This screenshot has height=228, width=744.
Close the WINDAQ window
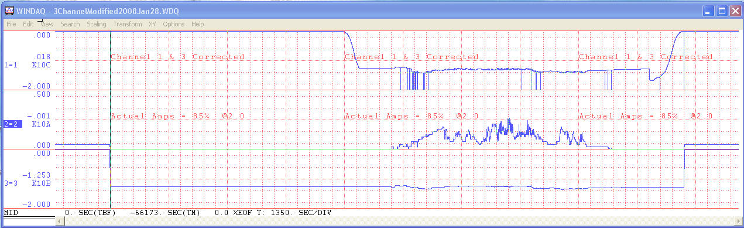point(735,11)
